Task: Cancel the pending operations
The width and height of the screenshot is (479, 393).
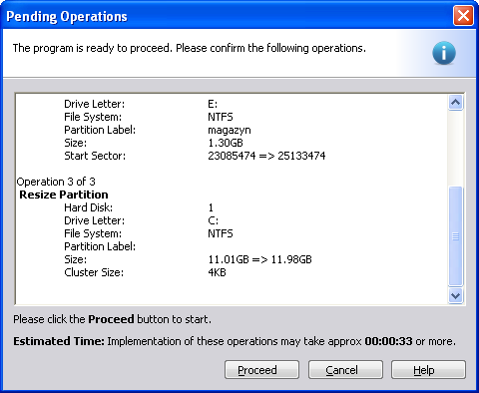Action: click(345, 370)
